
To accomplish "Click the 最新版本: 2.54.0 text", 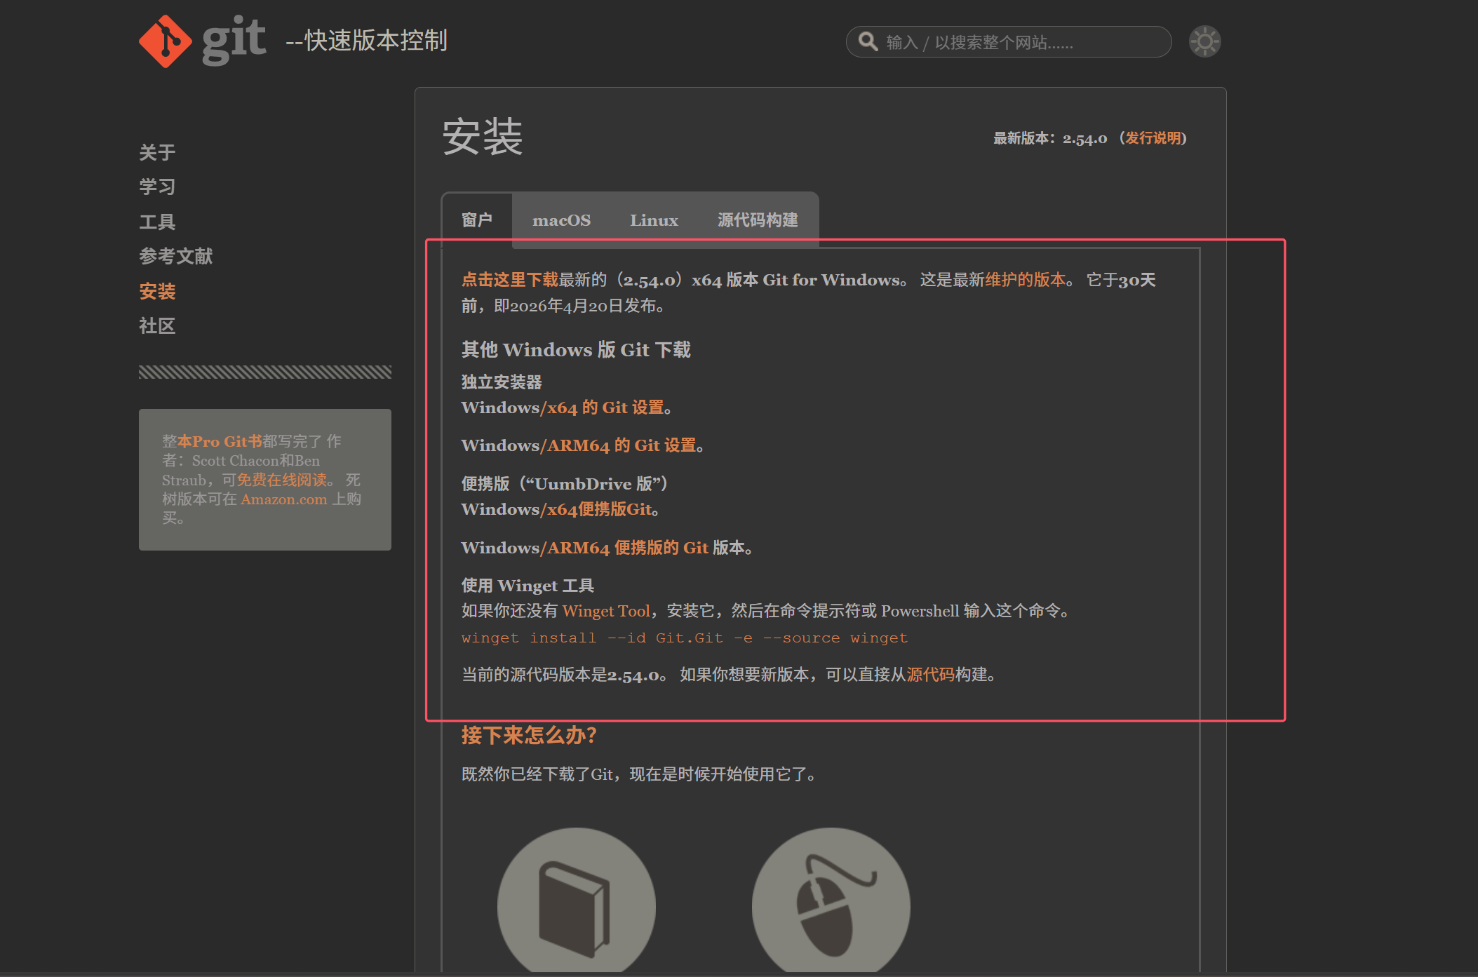I will tap(1050, 138).
